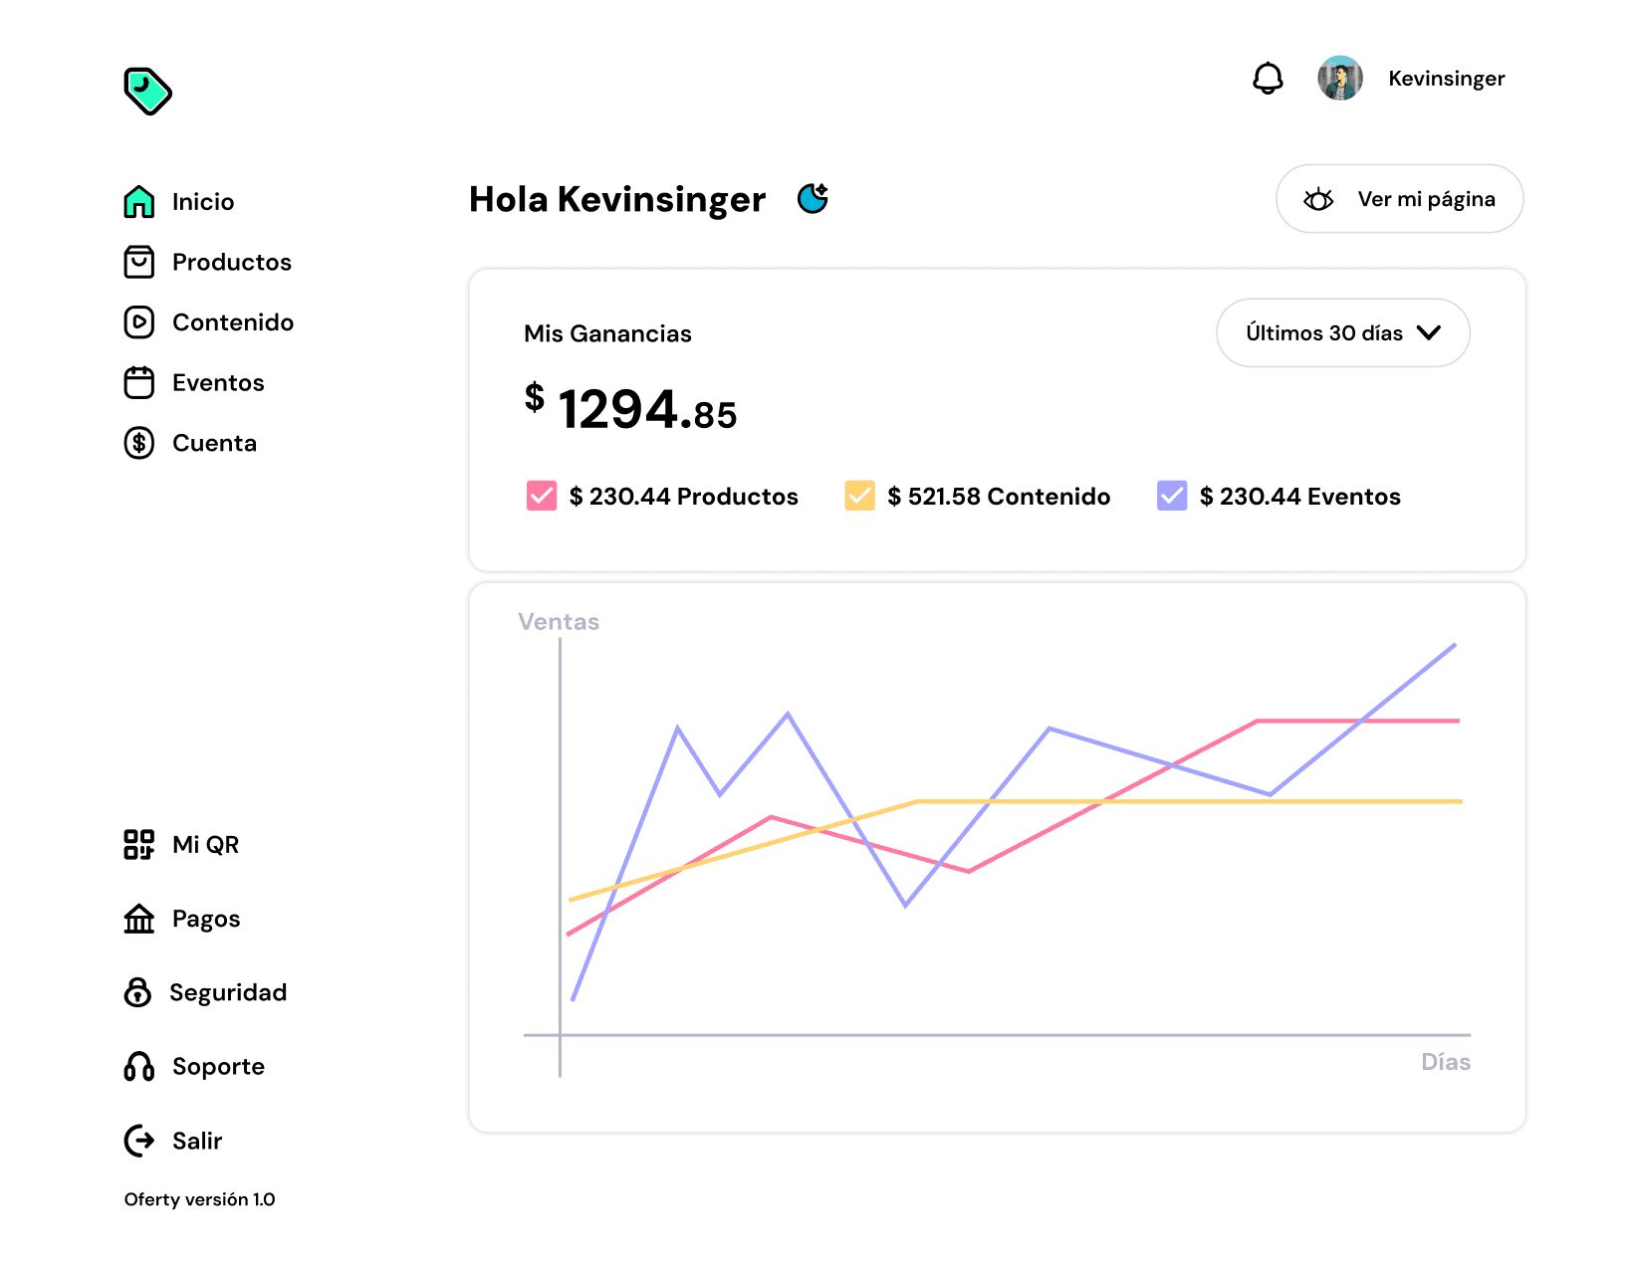Click the dropdown chevron arrow

coord(1429,332)
